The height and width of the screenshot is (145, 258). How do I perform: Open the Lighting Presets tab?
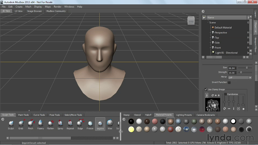[x=184, y=115]
